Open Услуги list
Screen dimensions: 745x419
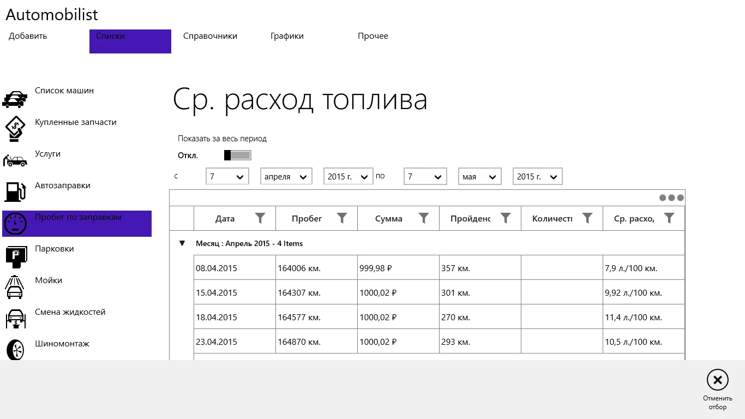47,154
